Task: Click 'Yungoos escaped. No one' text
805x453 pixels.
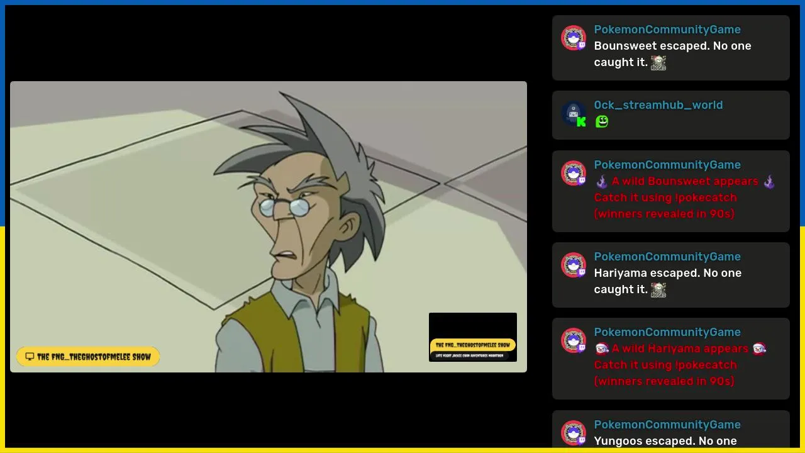Action: pyautogui.click(x=665, y=441)
